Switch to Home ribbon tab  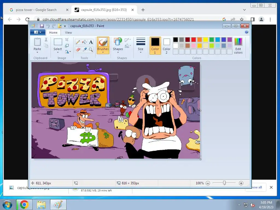pos(53,33)
